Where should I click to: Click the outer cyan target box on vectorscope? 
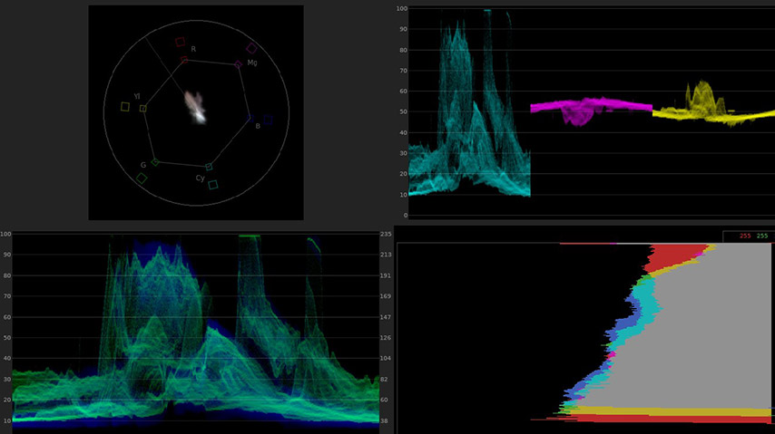(213, 185)
